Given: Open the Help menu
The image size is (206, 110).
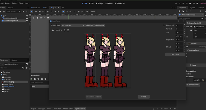Looking at the screenshot, I should (x=26, y=3).
